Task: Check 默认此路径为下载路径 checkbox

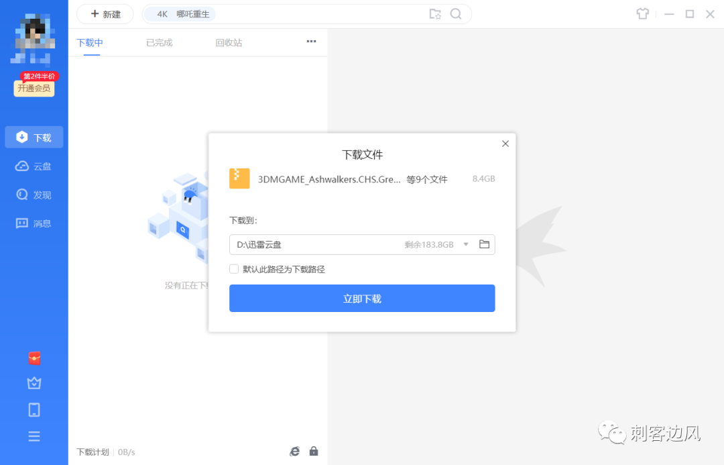Action: [x=234, y=269]
